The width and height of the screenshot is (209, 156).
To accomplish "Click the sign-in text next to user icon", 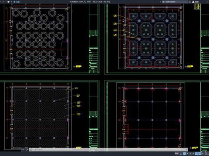I will coord(197,2).
